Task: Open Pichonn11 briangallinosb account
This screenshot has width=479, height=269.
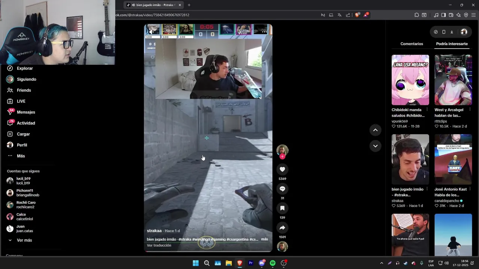Action: point(28,193)
